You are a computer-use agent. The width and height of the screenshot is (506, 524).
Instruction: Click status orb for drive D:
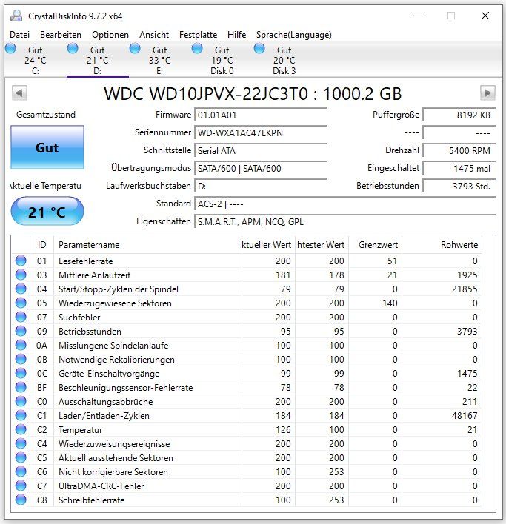tap(73, 48)
